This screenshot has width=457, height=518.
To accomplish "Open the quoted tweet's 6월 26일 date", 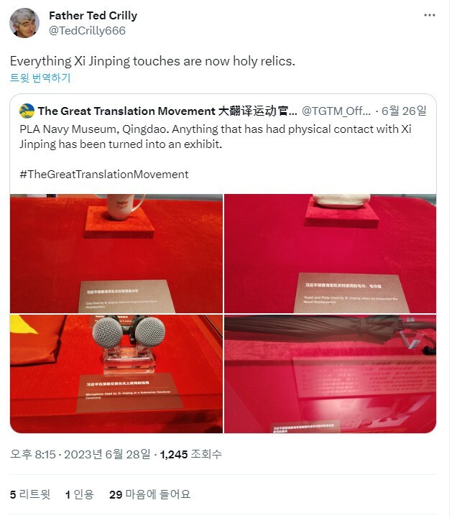I will 404,111.
